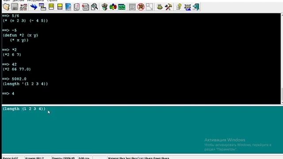This screenshot has height=159, width=283.
Task: Click the "0.00 сек." time status entry
Action: [x=84, y=158]
